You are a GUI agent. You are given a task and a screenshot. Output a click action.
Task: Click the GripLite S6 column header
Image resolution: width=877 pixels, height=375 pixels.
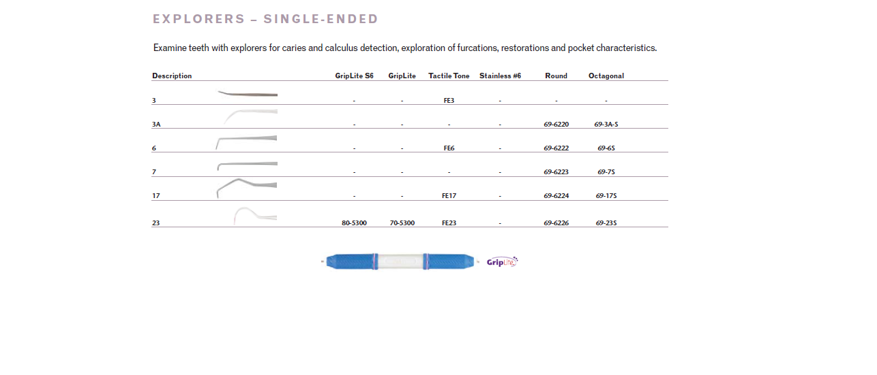(x=354, y=76)
